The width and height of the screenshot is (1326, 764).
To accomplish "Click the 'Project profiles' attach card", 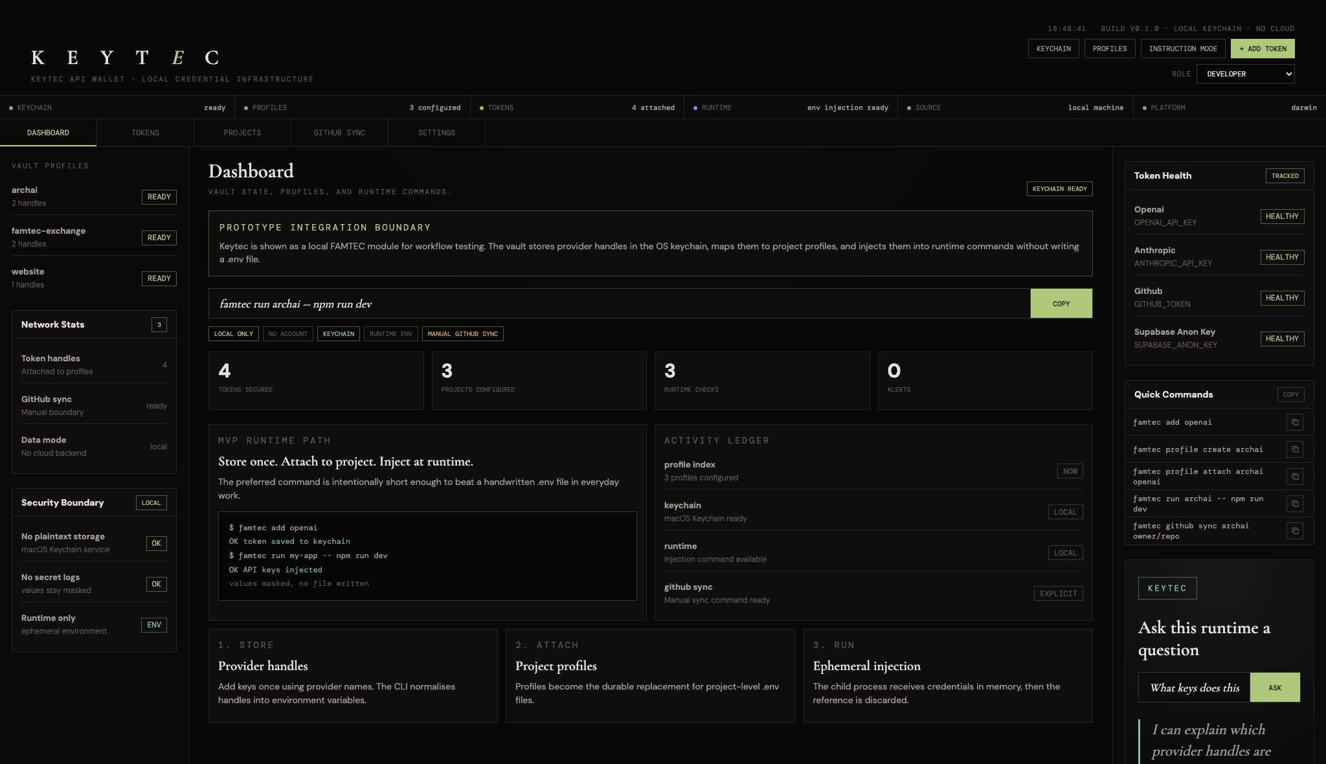I will (650, 675).
